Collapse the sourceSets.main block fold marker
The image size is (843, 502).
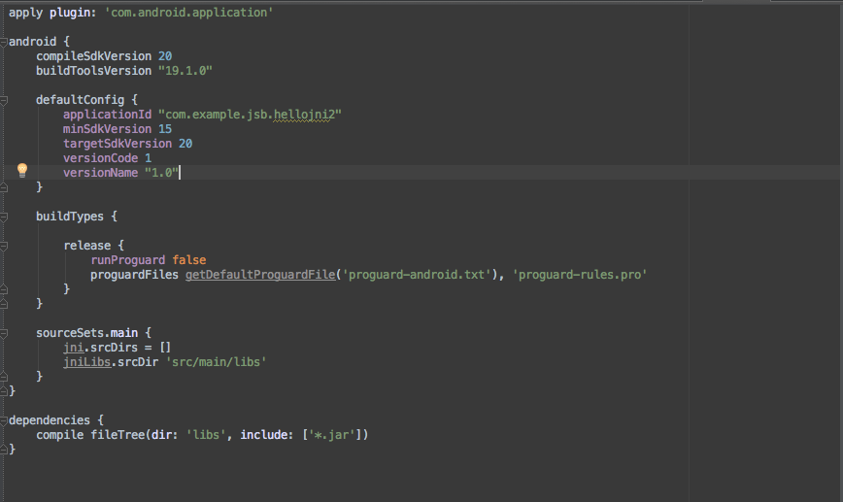click(3, 333)
